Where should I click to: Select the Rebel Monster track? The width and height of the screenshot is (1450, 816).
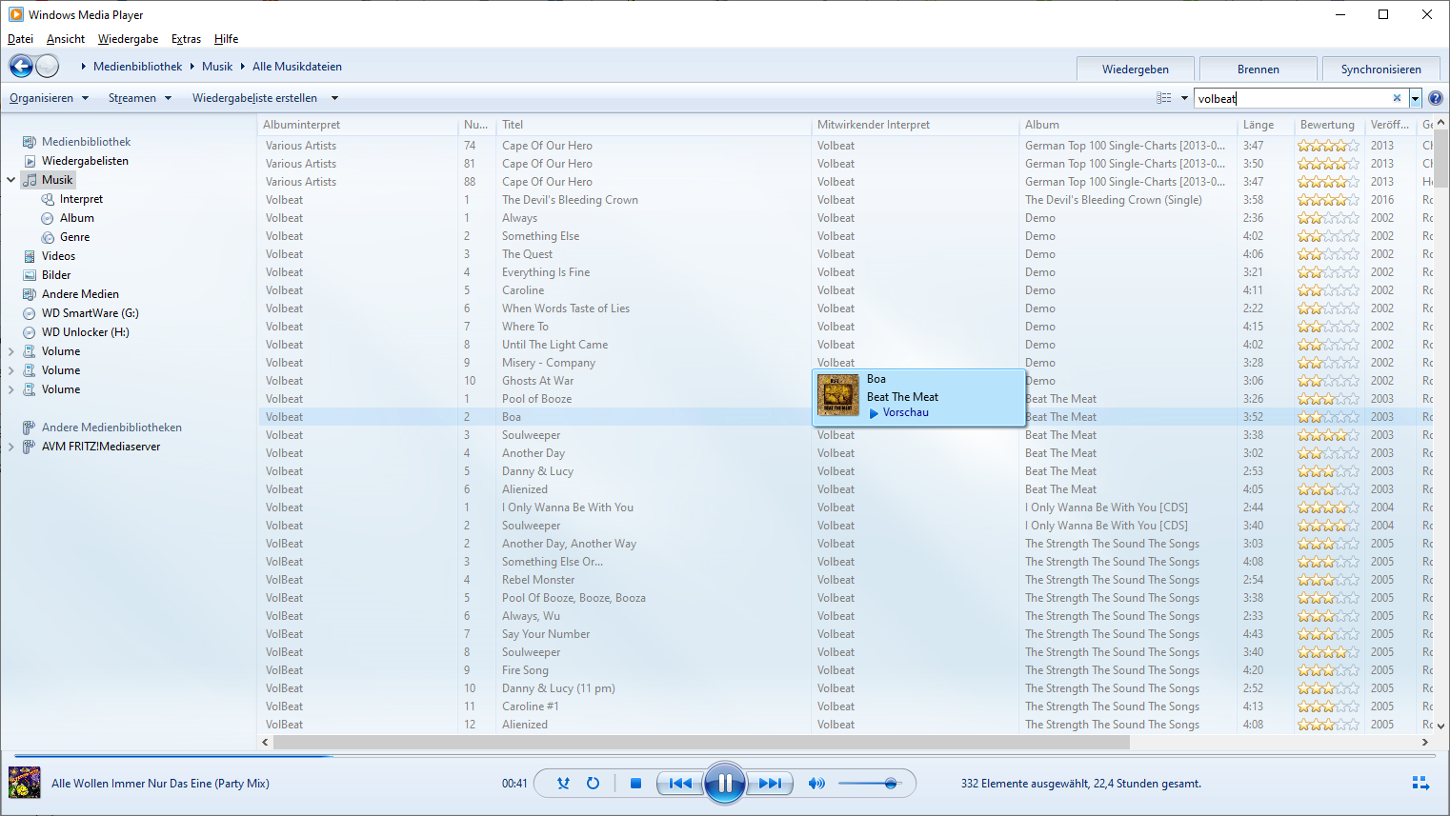[x=538, y=580]
